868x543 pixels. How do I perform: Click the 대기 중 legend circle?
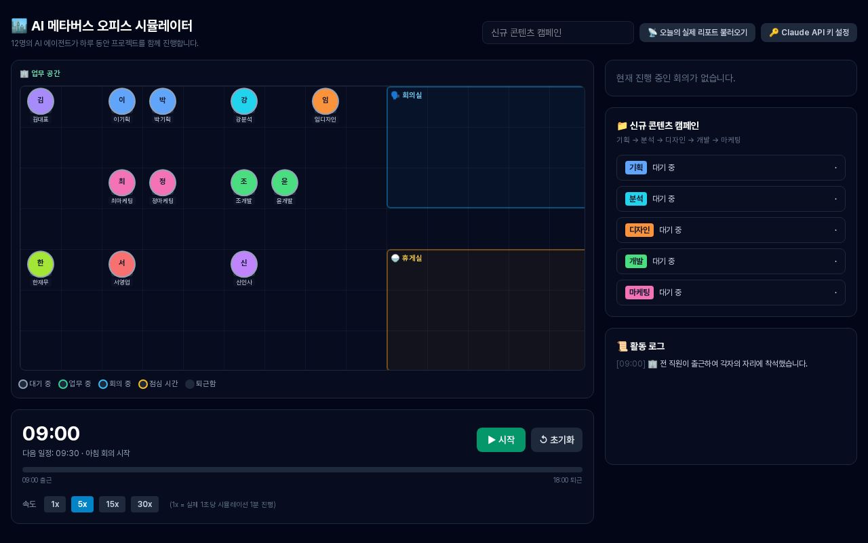point(23,384)
